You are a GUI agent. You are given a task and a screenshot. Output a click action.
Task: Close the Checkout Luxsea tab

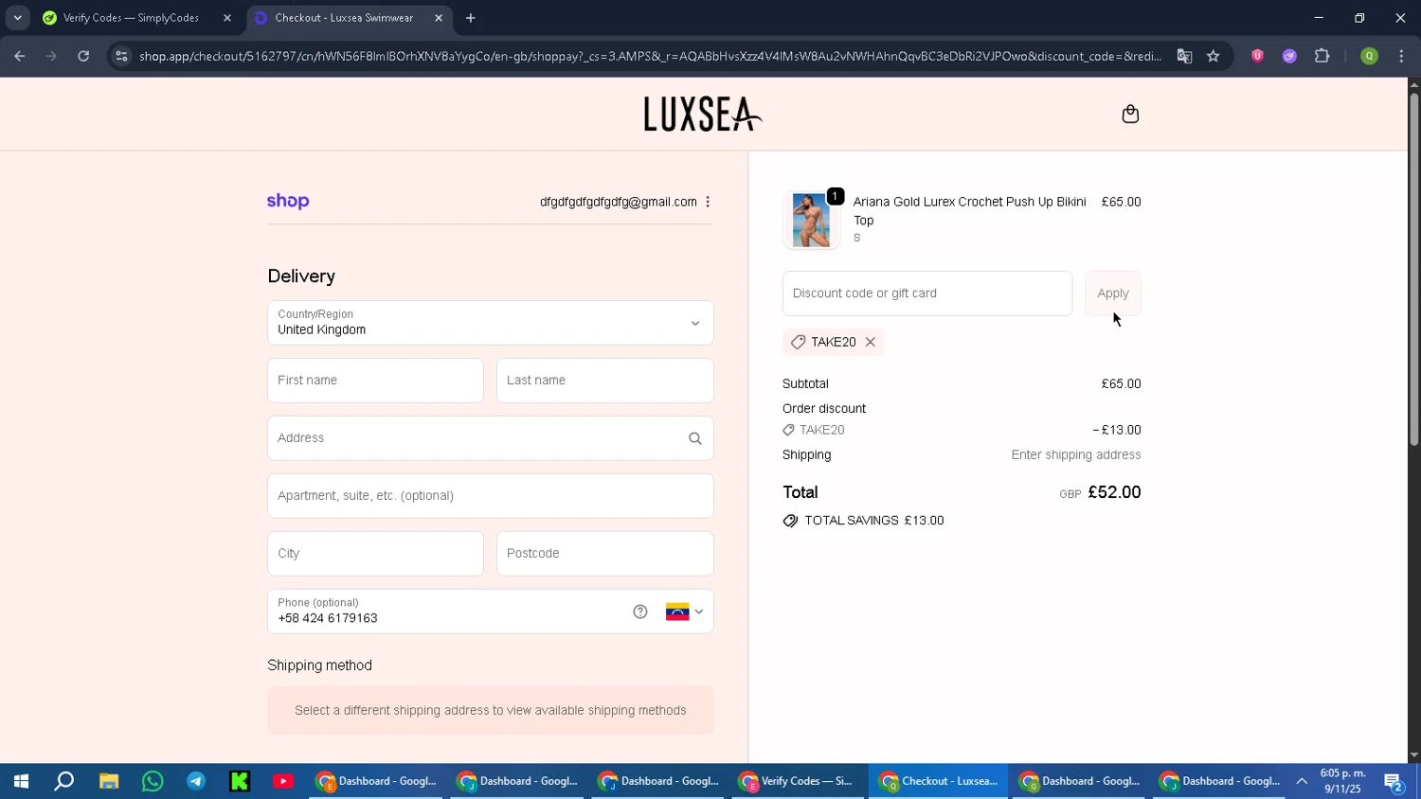[439, 18]
